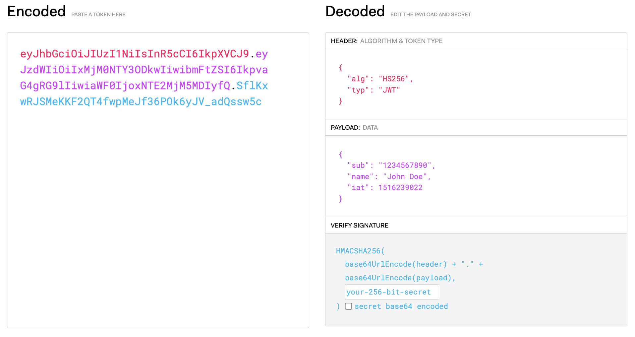Click the HEADER: ALGORITHM & TOKEN TYPE section label
Viewport: 635px width, 337px height.
point(387,41)
